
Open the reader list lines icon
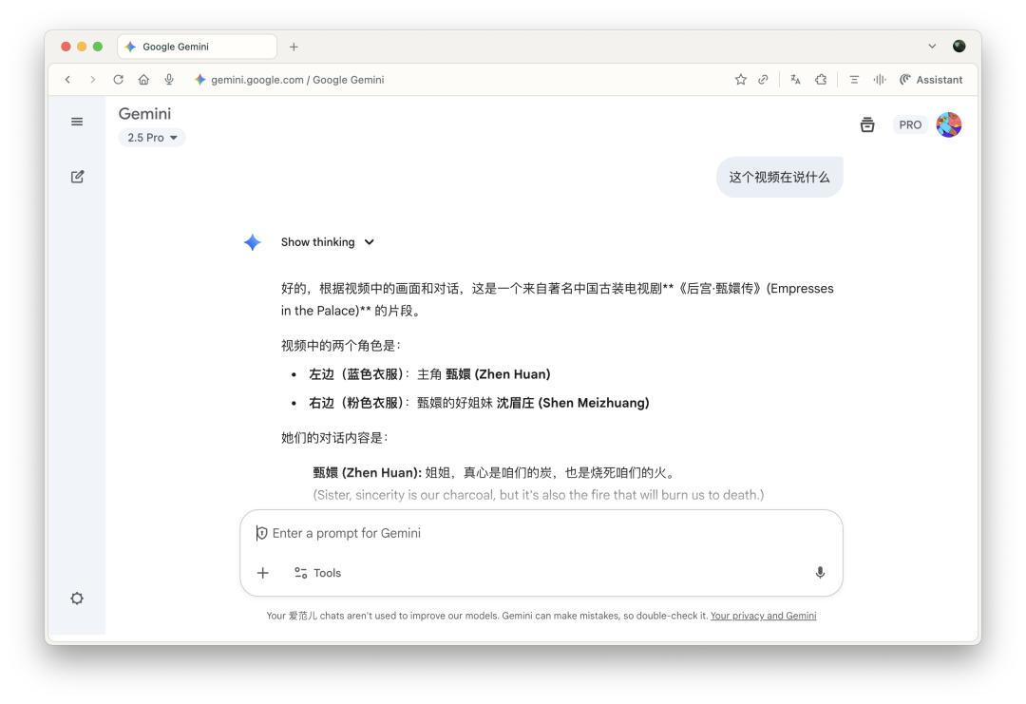854,80
